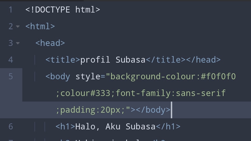Click the 'colour#333' text
The height and width of the screenshot is (141, 251).
pos(85,93)
